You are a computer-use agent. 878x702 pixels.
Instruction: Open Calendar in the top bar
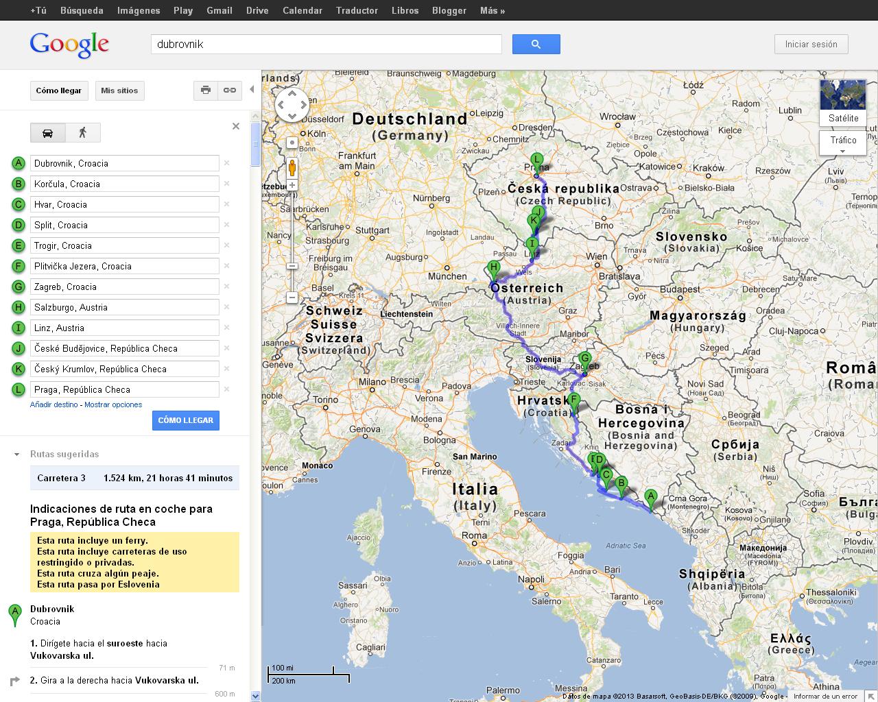coord(302,10)
